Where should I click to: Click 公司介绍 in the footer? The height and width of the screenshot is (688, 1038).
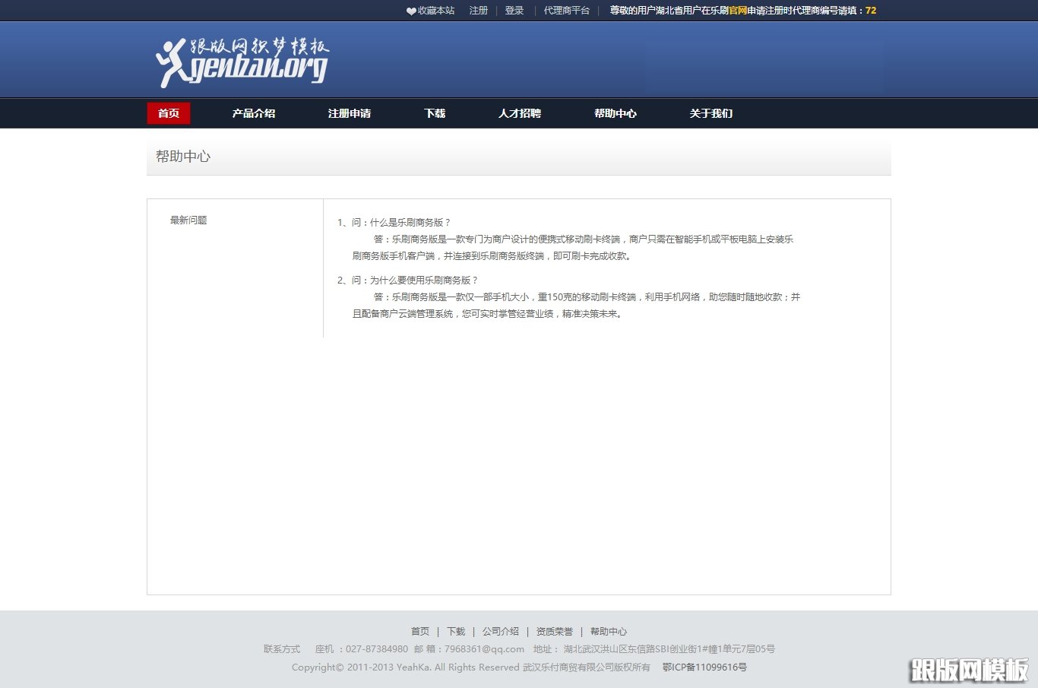501,631
